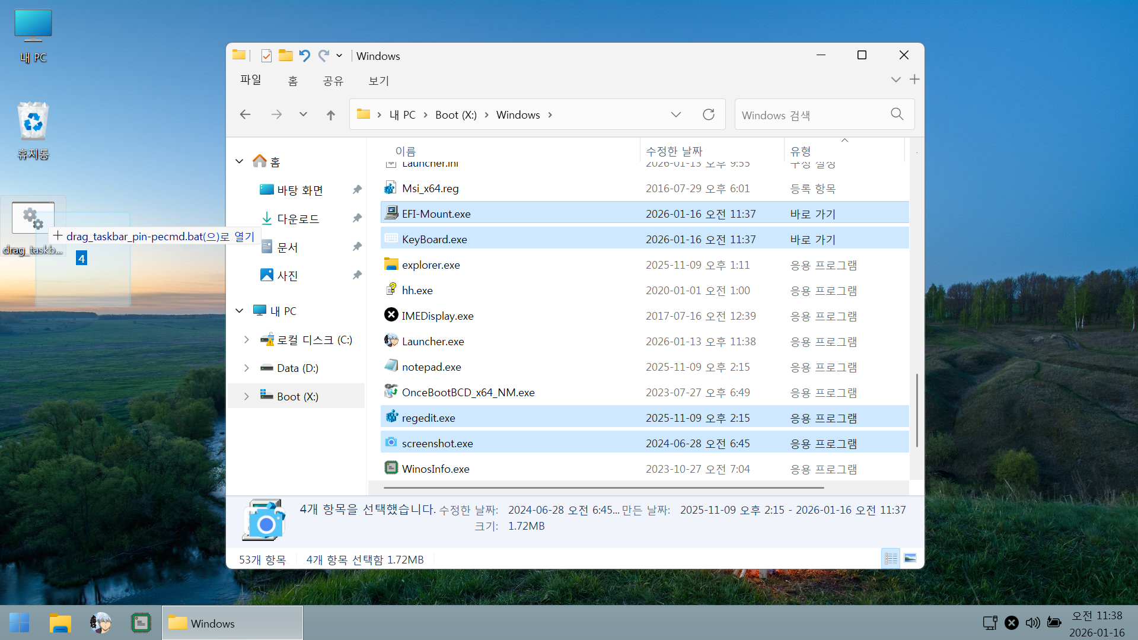This screenshot has height=640, width=1138.
Task: Click the EFI-Mount.exe file icon
Action: [x=391, y=213]
